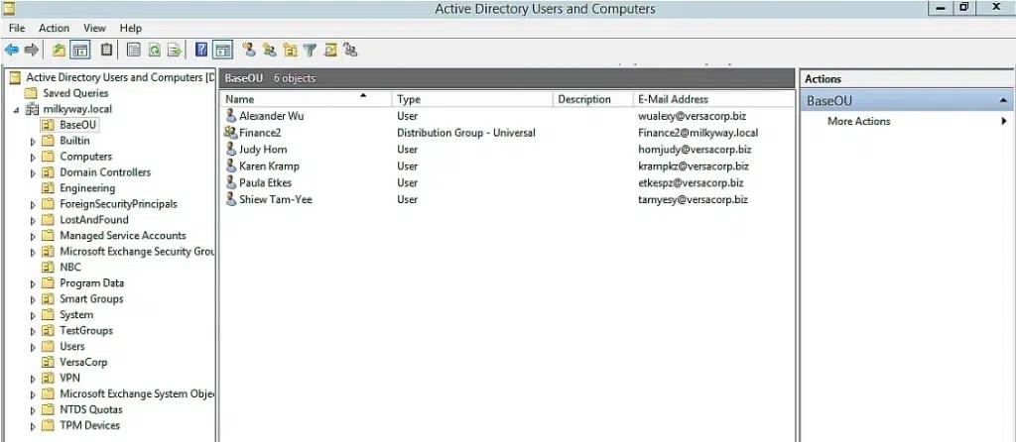Refresh the view with the green icon

pos(154,50)
